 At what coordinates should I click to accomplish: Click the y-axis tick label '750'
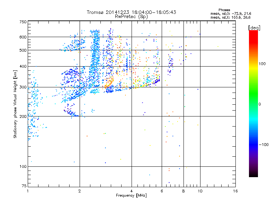[x=23, y=22]
